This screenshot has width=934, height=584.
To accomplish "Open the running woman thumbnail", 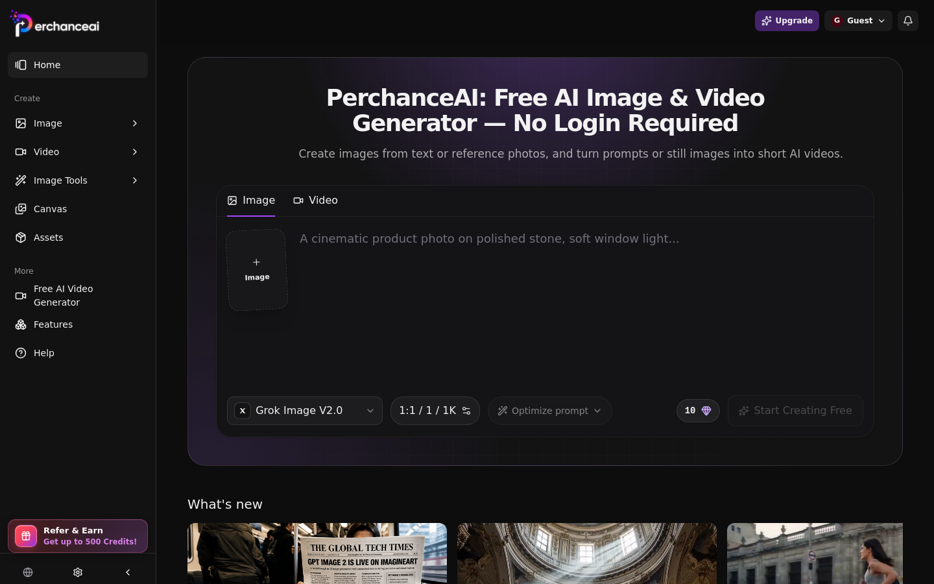I will pos(815,554).
